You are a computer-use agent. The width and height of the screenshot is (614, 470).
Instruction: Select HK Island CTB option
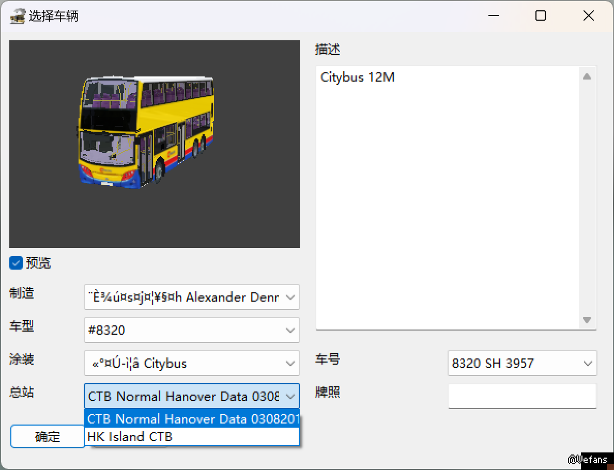(191, 436)
